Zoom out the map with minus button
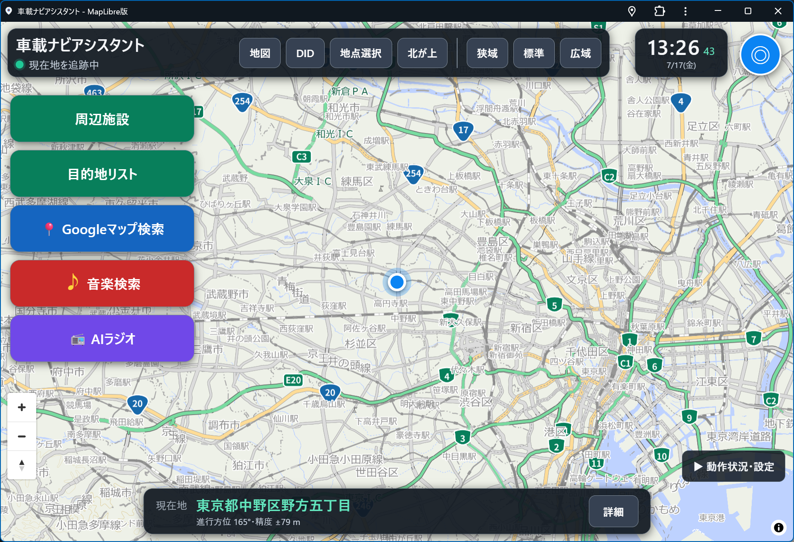Viewport: 794px width, 542px height. pos(22,436)
